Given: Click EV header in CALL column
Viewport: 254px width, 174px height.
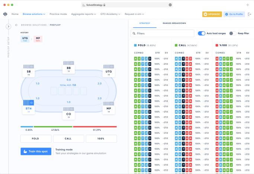Looking at the screenshot, I should [207, 53].
